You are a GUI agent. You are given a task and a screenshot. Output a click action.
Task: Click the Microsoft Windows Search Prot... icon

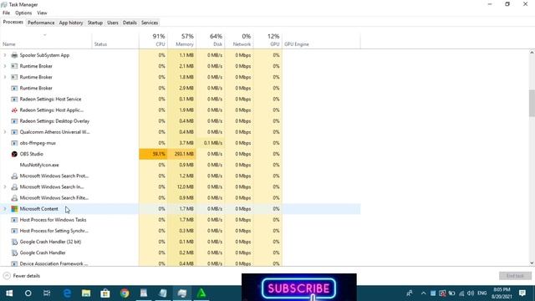[x=14, y=176]
